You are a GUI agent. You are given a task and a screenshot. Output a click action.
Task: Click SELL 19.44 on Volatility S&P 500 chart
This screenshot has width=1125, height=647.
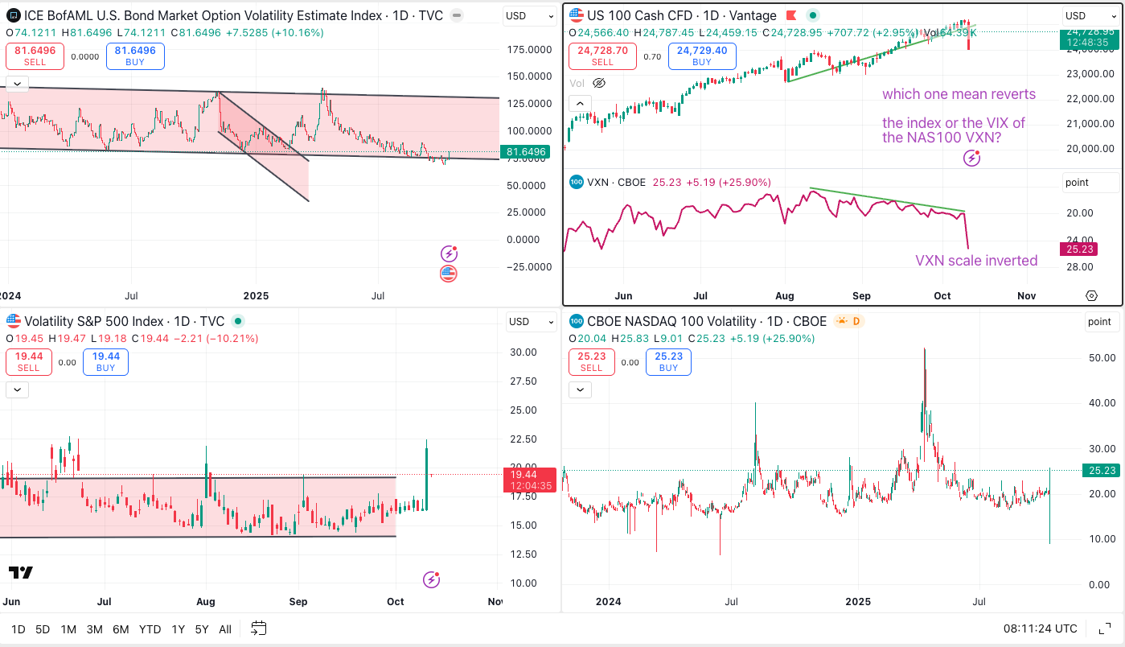[x=29, y=362]
